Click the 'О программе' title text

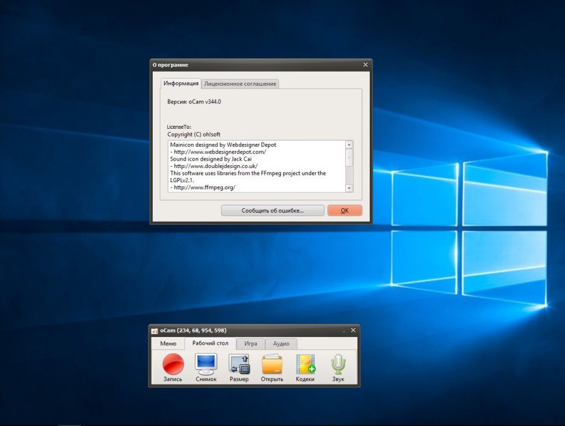(x=171, y=65)
